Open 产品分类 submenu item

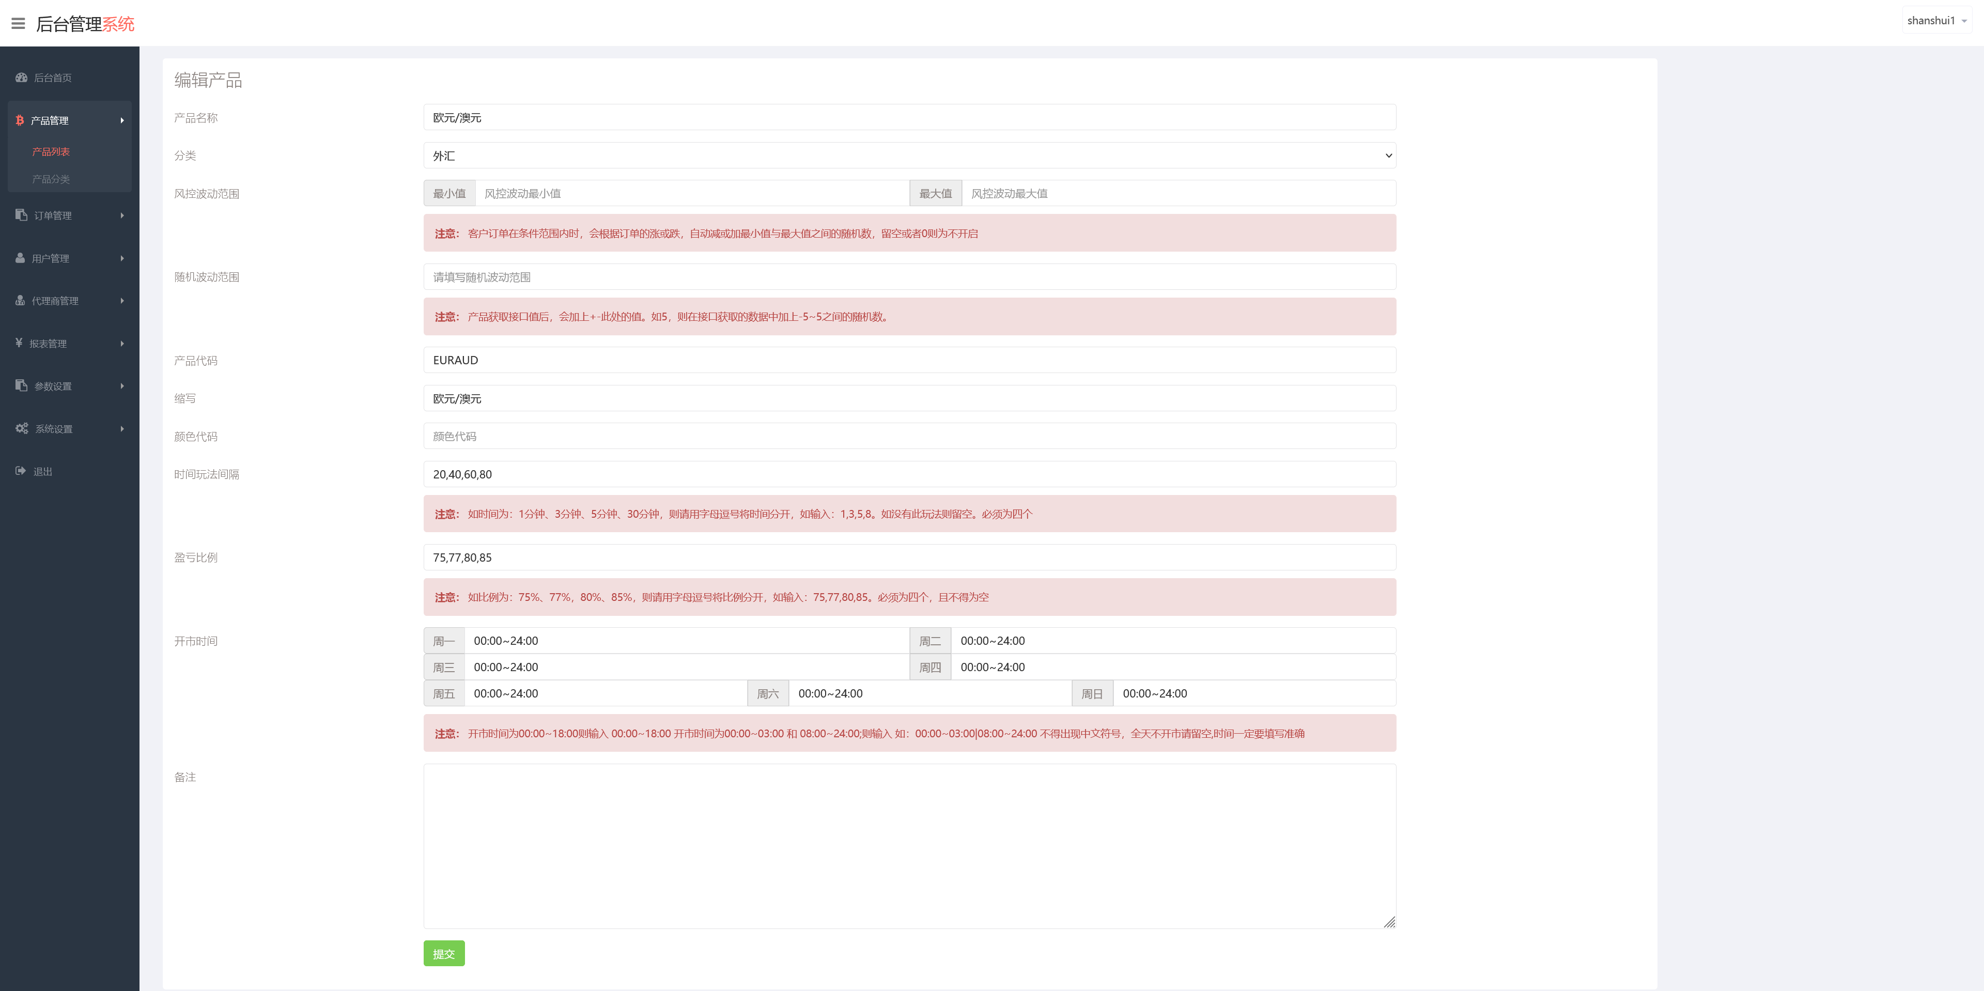51,179
